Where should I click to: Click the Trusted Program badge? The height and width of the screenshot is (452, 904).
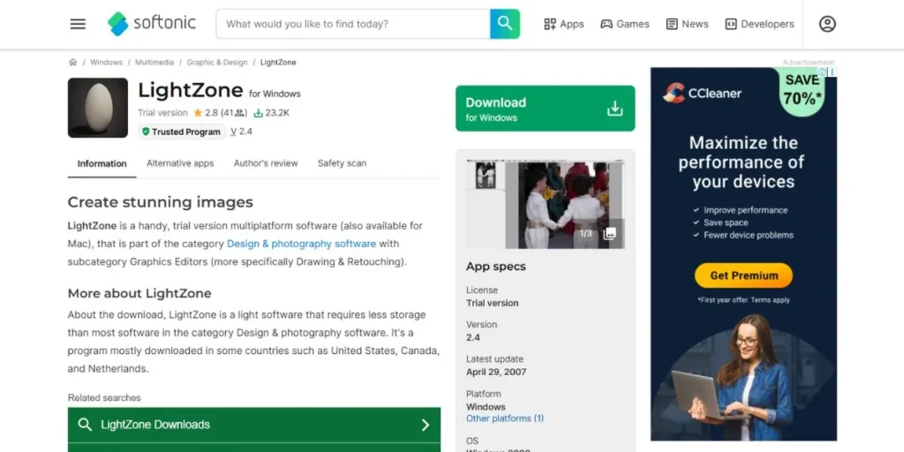click(x=181, y=132)
